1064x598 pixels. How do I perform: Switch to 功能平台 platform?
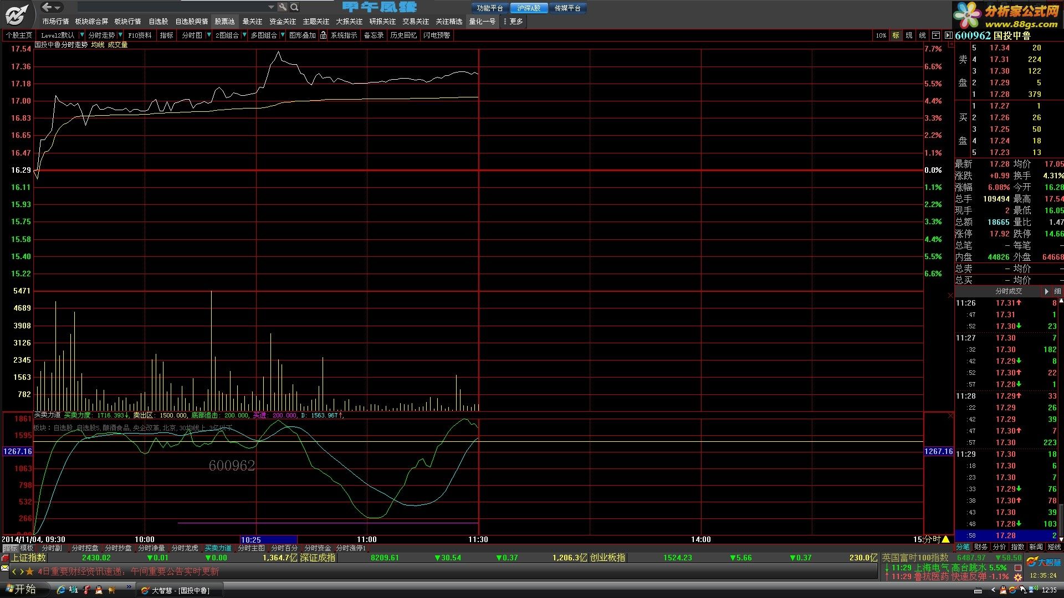tap(490, 8)
